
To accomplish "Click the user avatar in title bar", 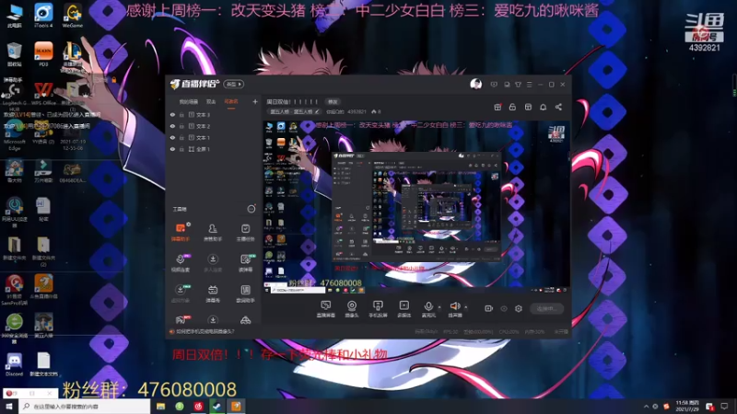I will [x=475, y=84].
